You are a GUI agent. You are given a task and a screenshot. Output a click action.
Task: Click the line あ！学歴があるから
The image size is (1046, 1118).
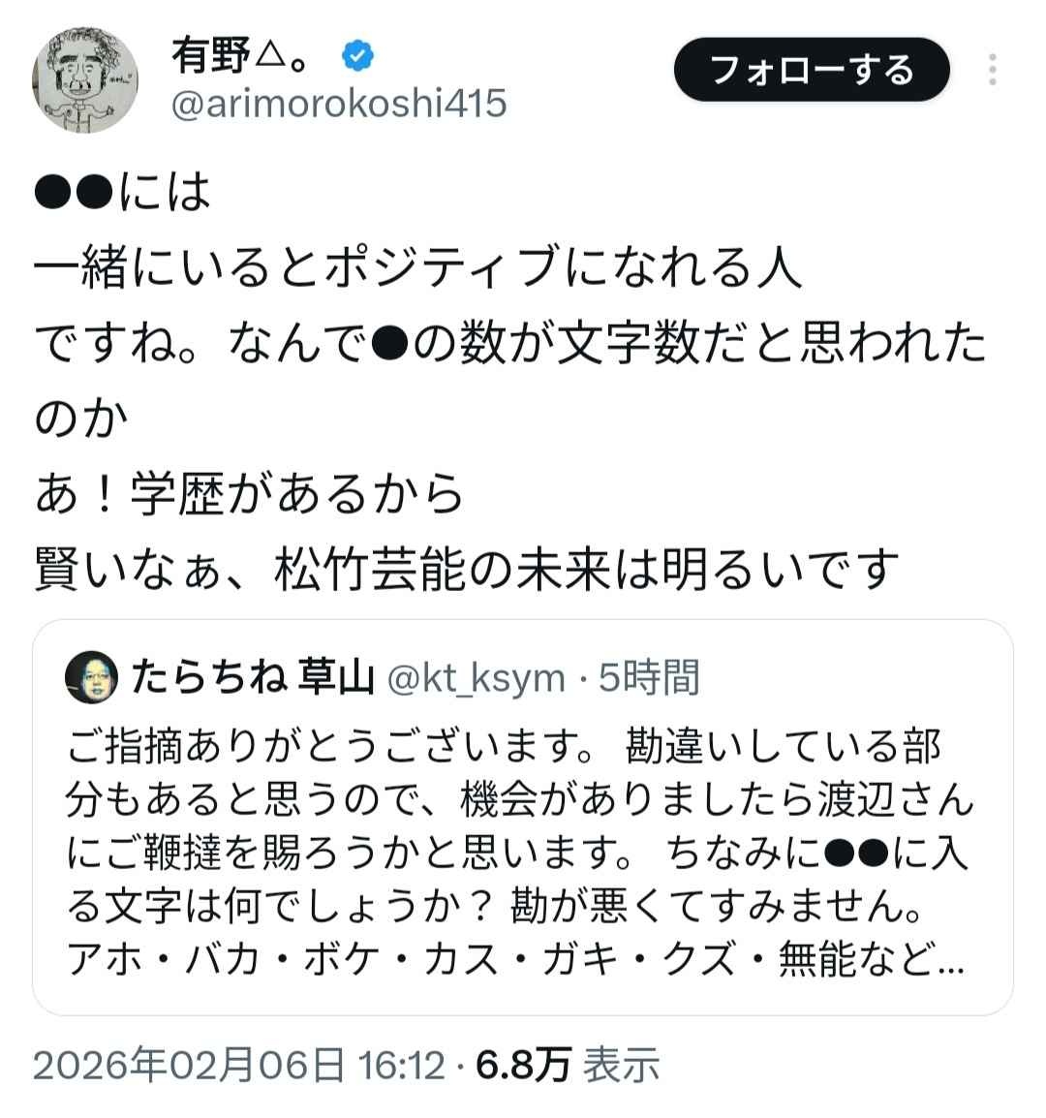(249, 494)
